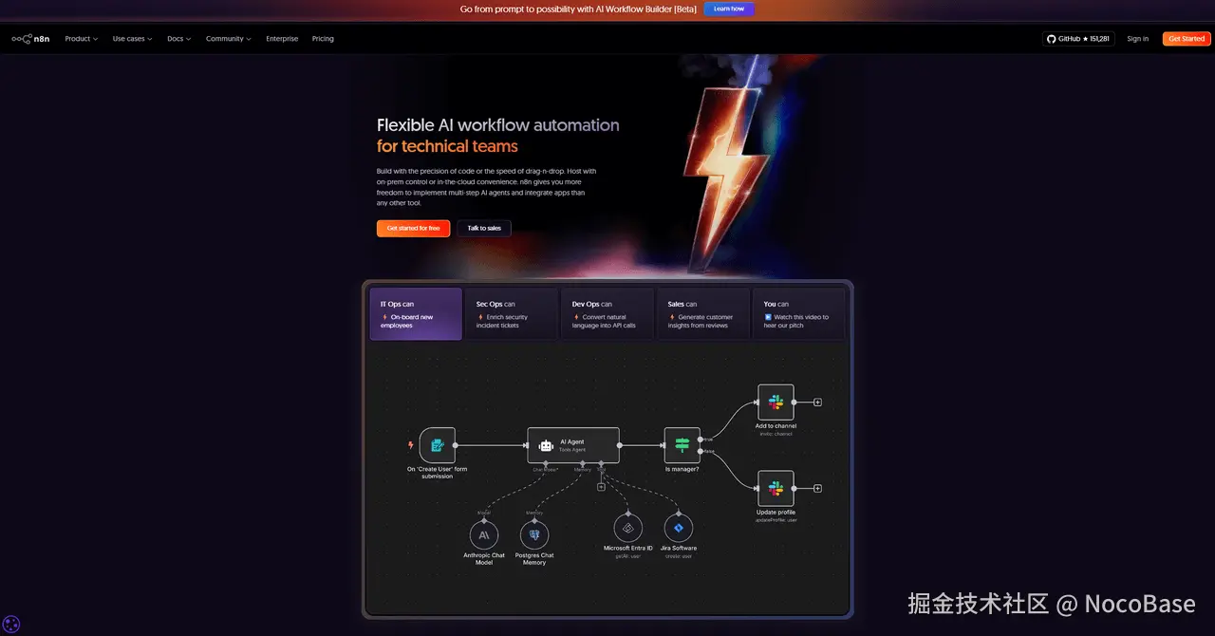Click the Add to channel Slack node
The width and height of the screenshot is (1215, 636).
[776, 402]
